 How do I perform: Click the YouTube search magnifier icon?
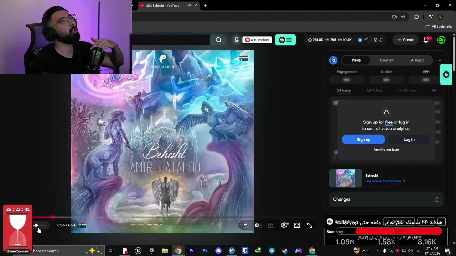(218, 40)
